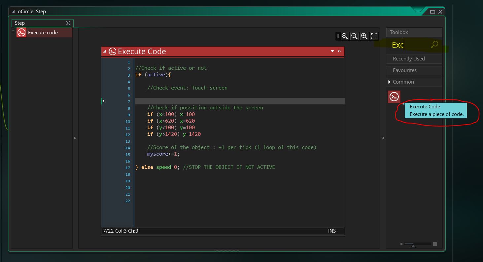Image resolution: width=483 pixels, height=262 pixels.
Task: Click the Toolbox search magnifier icon
Action: click(434, 45)
